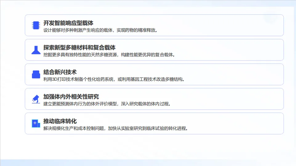296x166 pixels.
Task: Click the blue box icon beside 结合新兴技术
Action: pyautogui.click(x=36, y=75)
